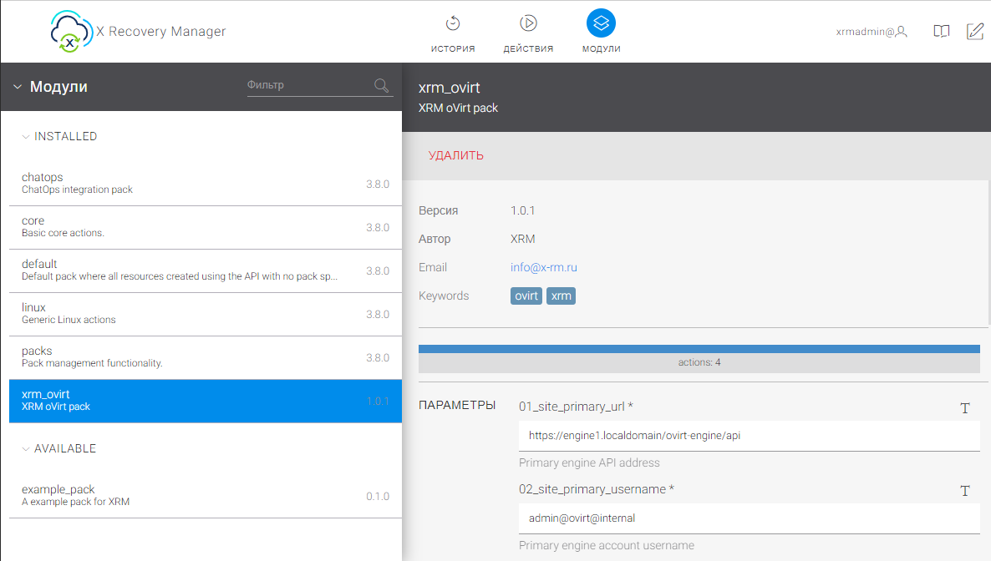The width and height of the screenshot is (991, 561).
Task: Click the X Recovery Manager logo
Action: click(139, 32)
